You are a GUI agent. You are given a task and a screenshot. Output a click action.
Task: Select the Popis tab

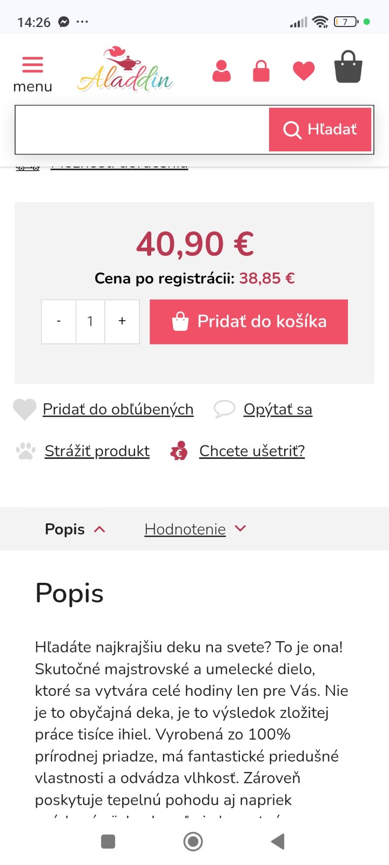pyautogui.click(x=65, y=529)
